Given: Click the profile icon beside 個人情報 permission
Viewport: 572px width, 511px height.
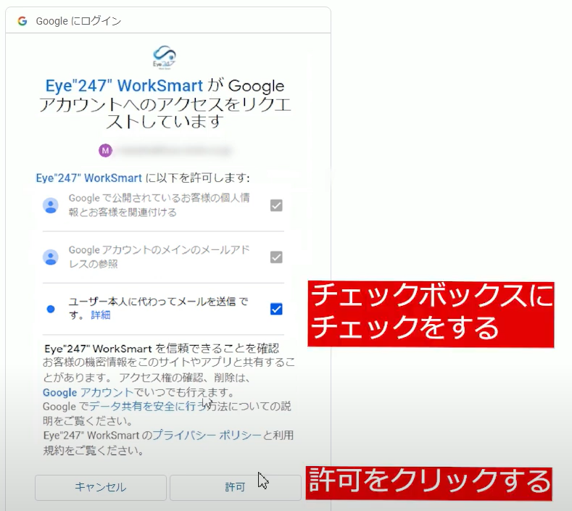Looking at the screenshot, I should pyautogui.click(x=51, y=205).
